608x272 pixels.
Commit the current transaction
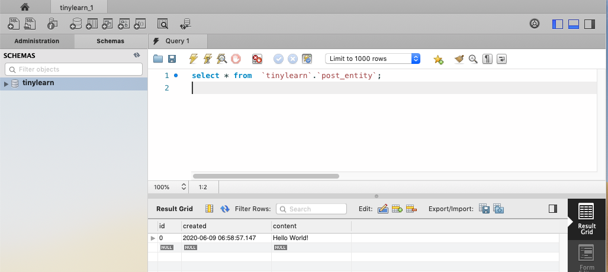(278, 59)
